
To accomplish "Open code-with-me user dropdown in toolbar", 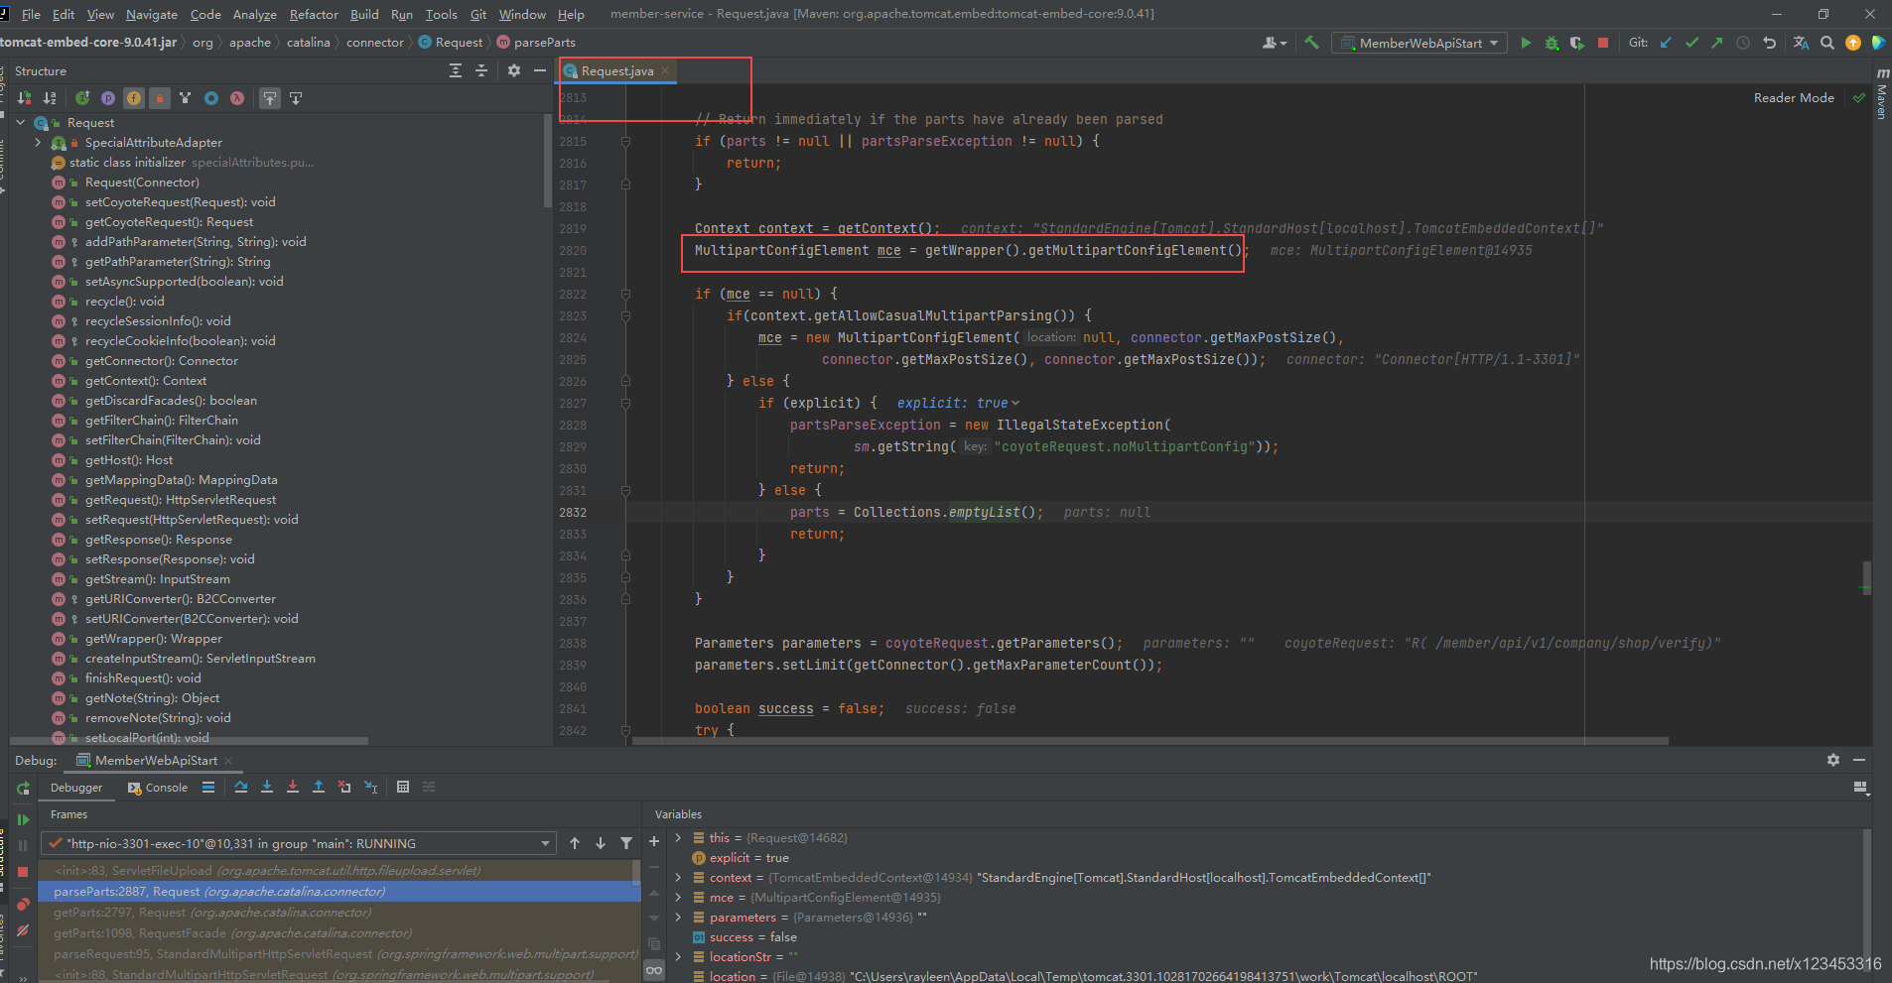I will [x=1275, y=43].
